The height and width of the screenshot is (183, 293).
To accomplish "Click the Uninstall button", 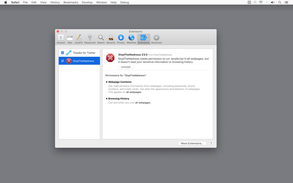I will click(126, 67).
